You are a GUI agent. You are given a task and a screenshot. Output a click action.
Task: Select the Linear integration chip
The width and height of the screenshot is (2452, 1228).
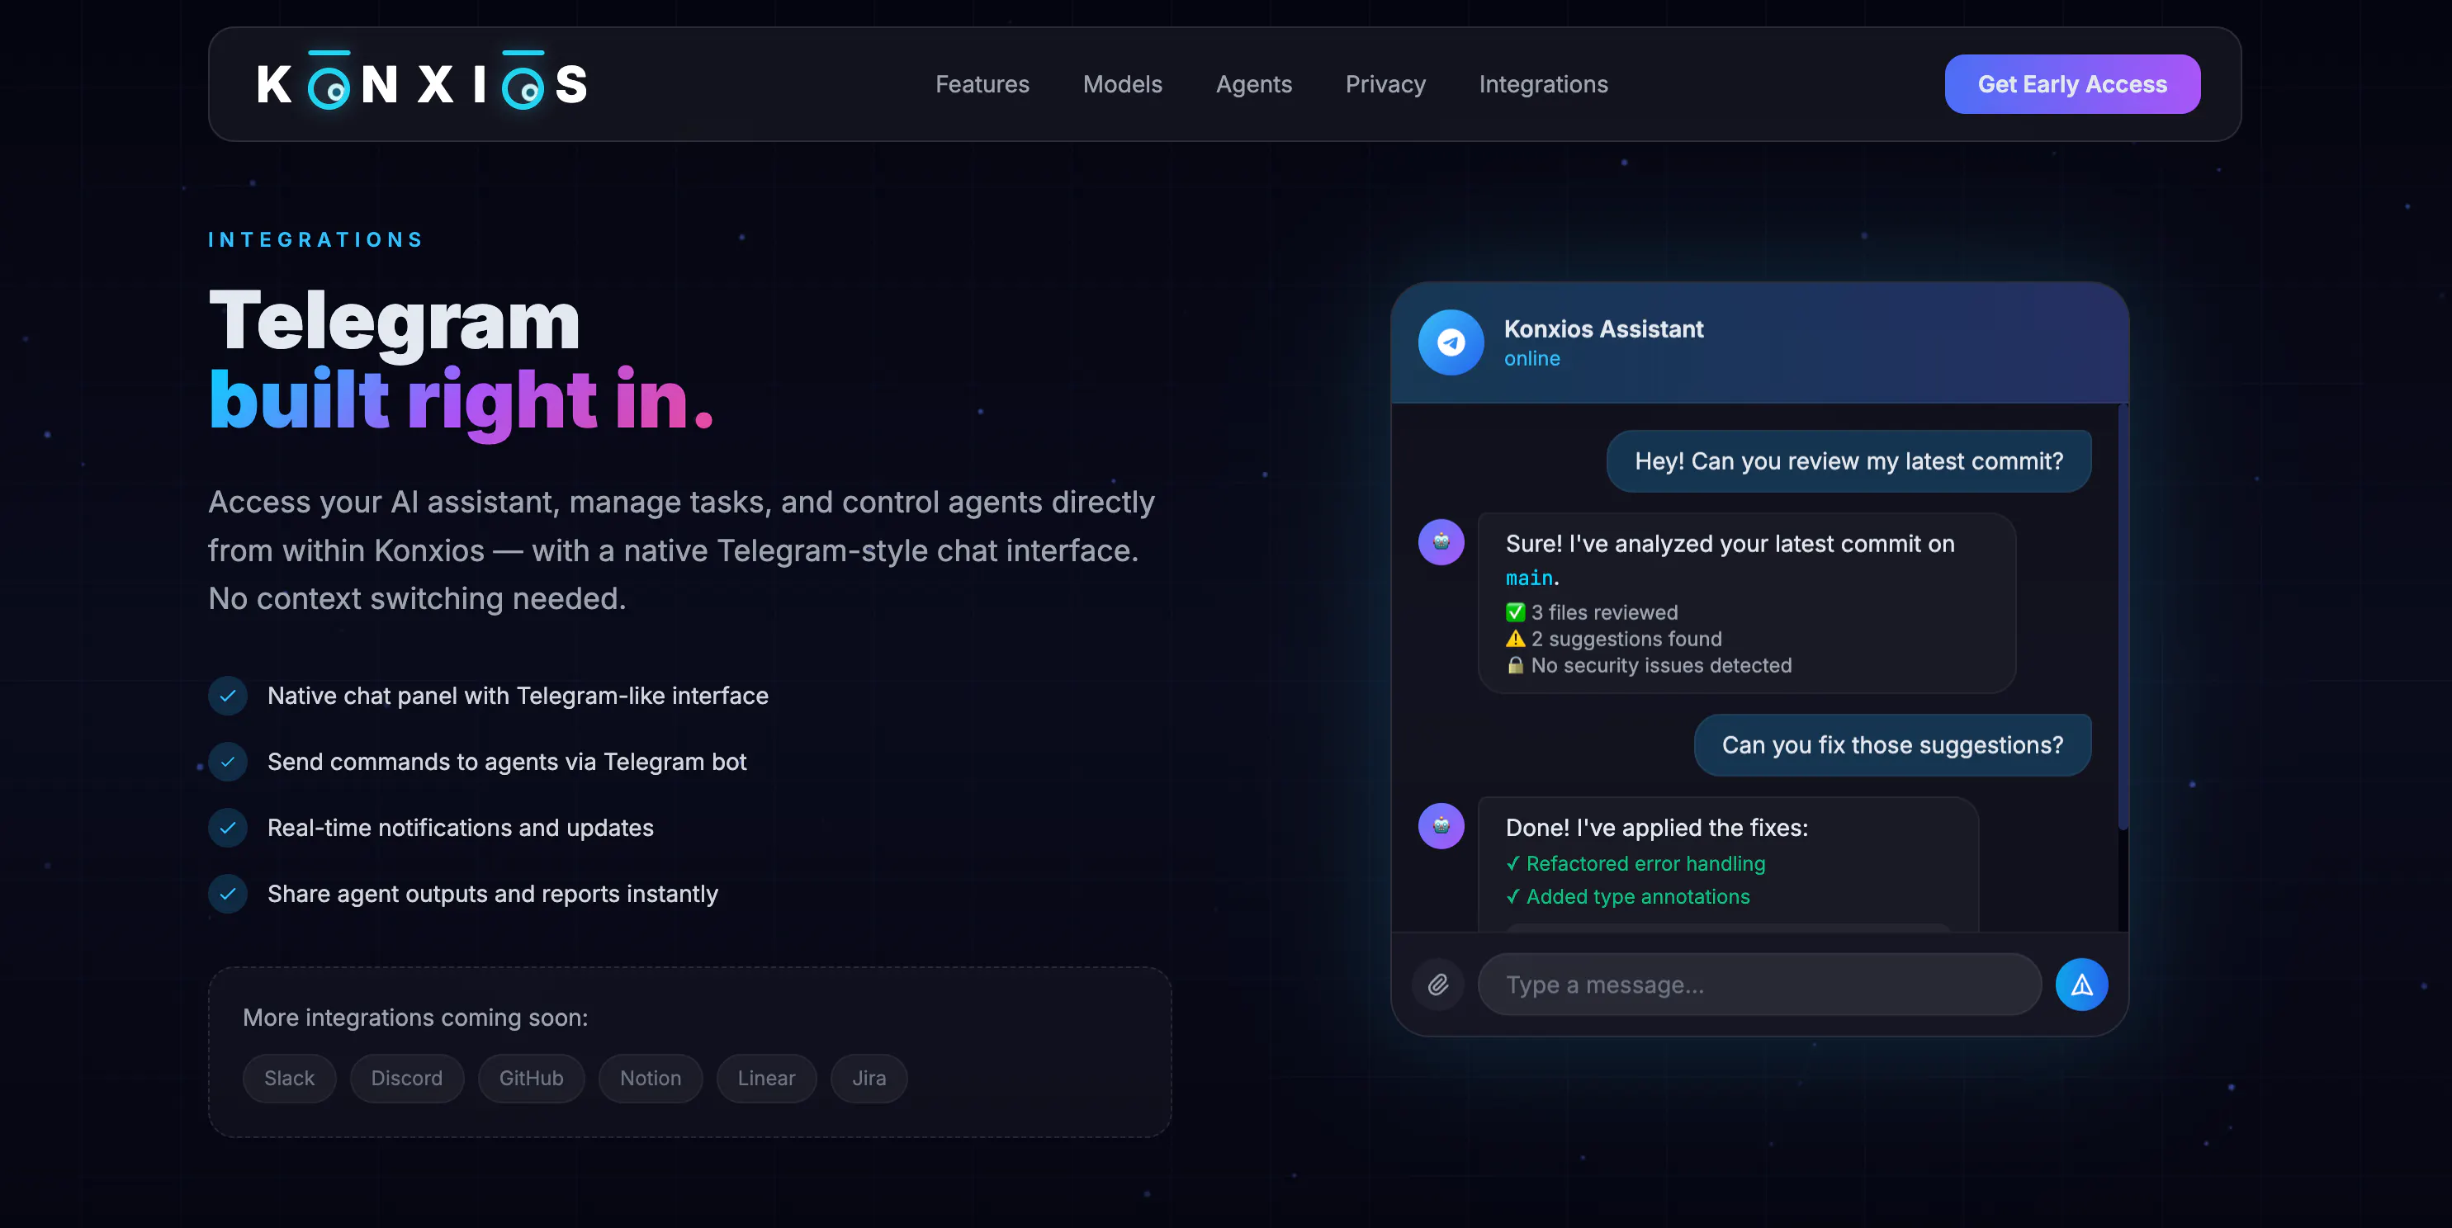[x=766, y=1078]
